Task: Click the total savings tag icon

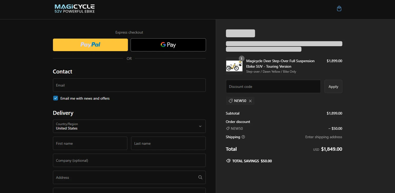Action: click(228, 161)
